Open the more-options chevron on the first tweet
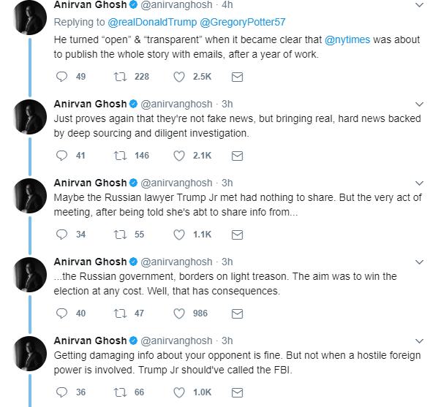 419,5
